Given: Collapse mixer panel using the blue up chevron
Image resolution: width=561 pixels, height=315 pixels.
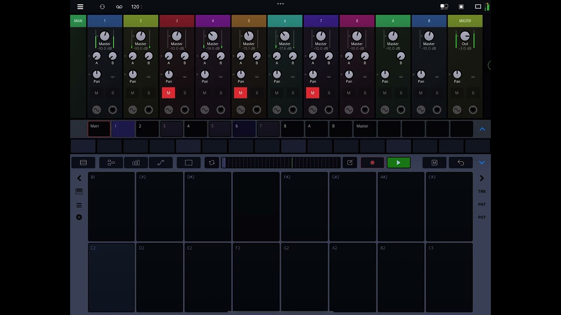Looking at the screenshot, I should tap(482, 129).
